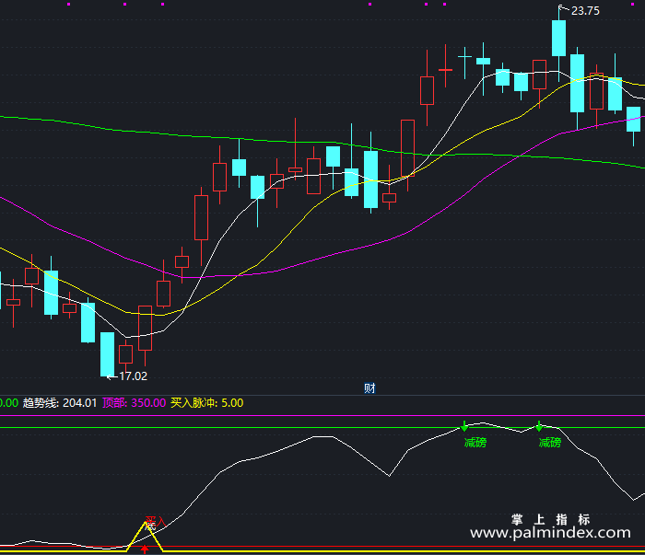
Task: Click the 买入脉冲: 5.00 indicator value
Action: coord(207,402)
